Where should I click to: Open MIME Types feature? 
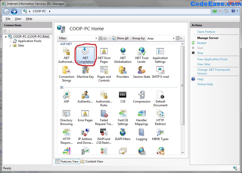[x=160, y=134]
